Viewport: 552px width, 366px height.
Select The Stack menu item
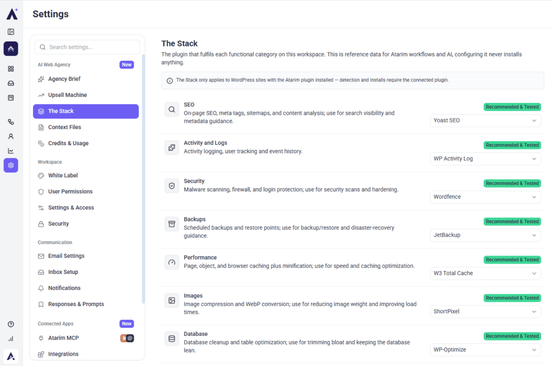(86, 111)
